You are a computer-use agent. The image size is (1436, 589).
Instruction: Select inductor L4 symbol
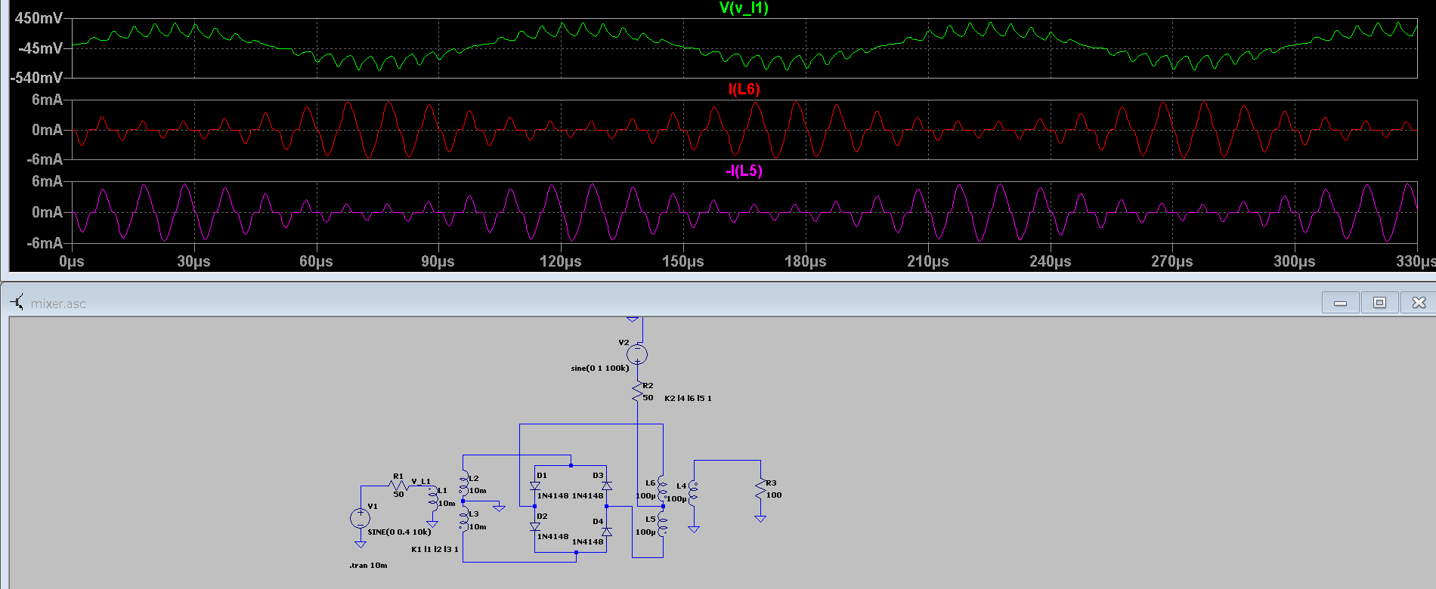pos(694,492)
